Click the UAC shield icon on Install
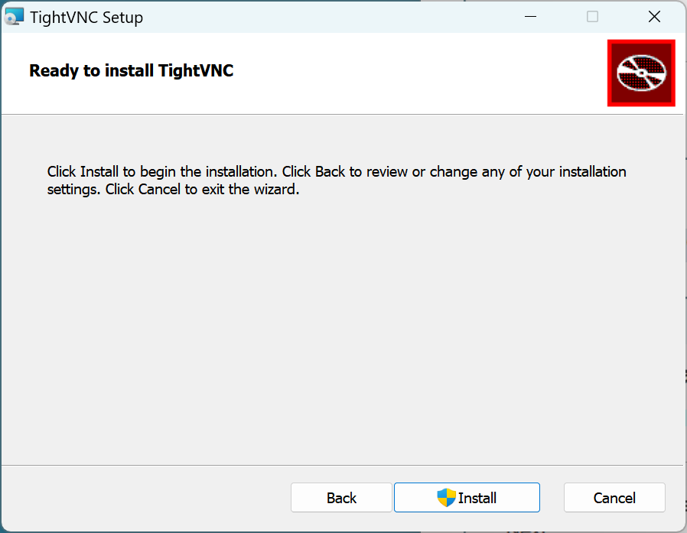Screen dimensions: 687x533 (446, 498)
